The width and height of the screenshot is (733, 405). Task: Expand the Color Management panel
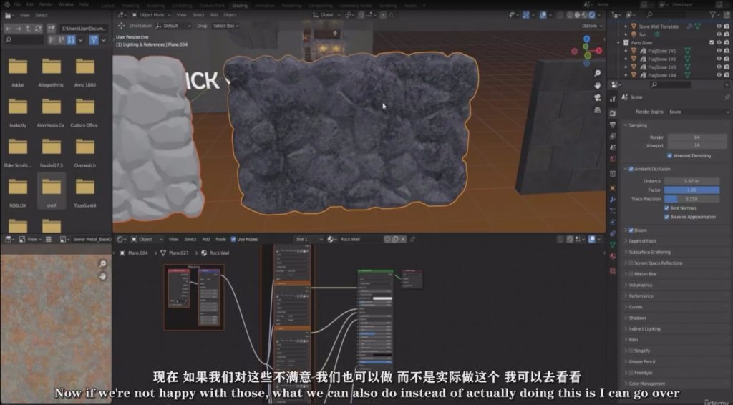[x=646, y=384]
